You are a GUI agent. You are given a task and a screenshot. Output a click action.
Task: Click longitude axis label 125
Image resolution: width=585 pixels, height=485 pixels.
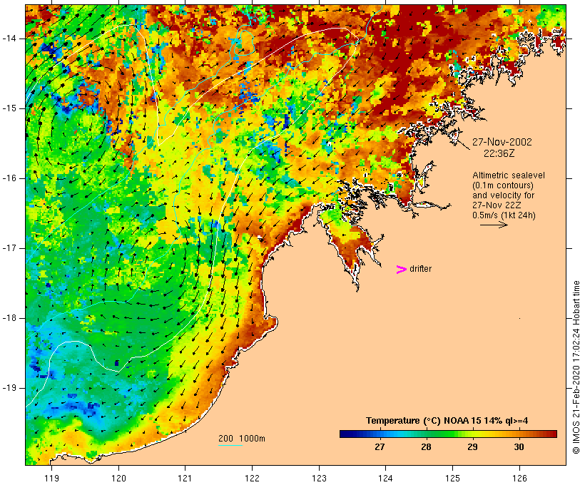pos(453,478)
